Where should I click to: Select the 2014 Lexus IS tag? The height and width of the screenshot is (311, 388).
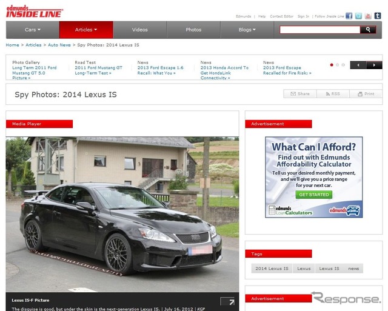[272, 269]
